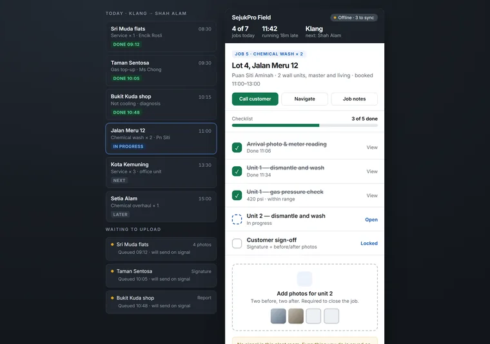Click the checklist progress bar
Image resolution: width=490 pixels, height=344 pixels.
click(305, 125)
